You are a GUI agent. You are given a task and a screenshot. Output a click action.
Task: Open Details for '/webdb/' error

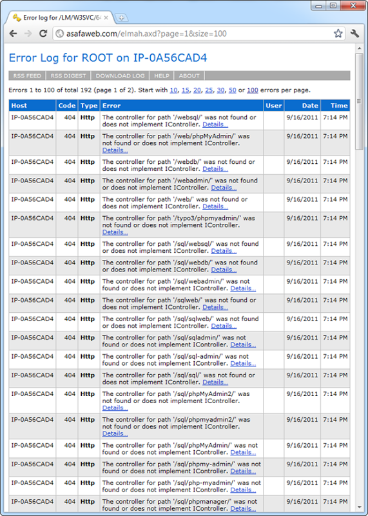[x=215, y=169]
